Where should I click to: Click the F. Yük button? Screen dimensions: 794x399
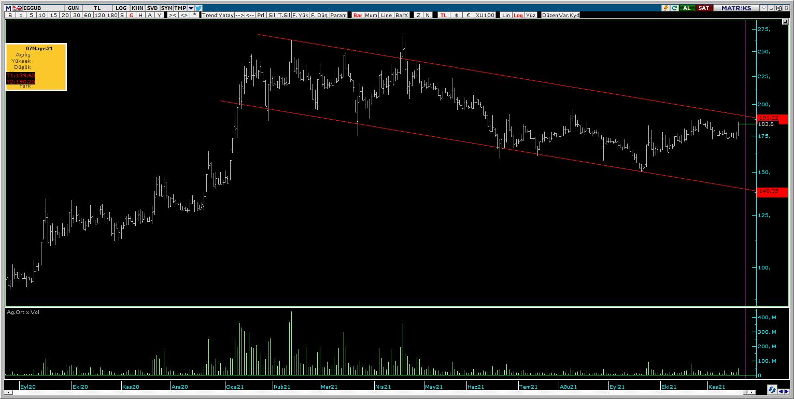click(300, 16)
